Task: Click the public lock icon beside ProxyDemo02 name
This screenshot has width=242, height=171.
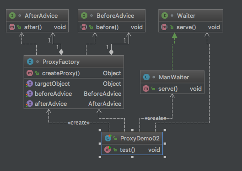Action: [x=115, y=138]
